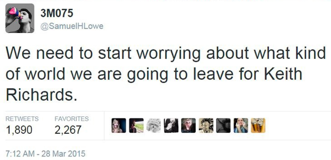Click the FAVORITES label
Viewport: 331px width, 160px height.
point(72,119)
